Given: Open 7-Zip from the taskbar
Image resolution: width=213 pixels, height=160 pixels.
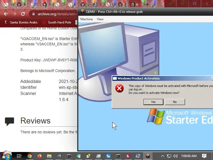Looking at the screenshot, I should [x=59, y=156].
